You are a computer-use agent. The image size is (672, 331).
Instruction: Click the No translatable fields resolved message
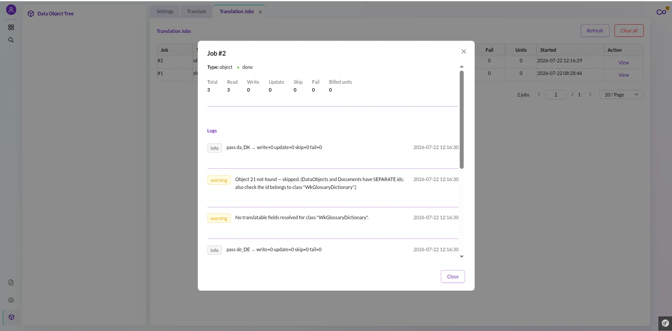pos(302,217)
